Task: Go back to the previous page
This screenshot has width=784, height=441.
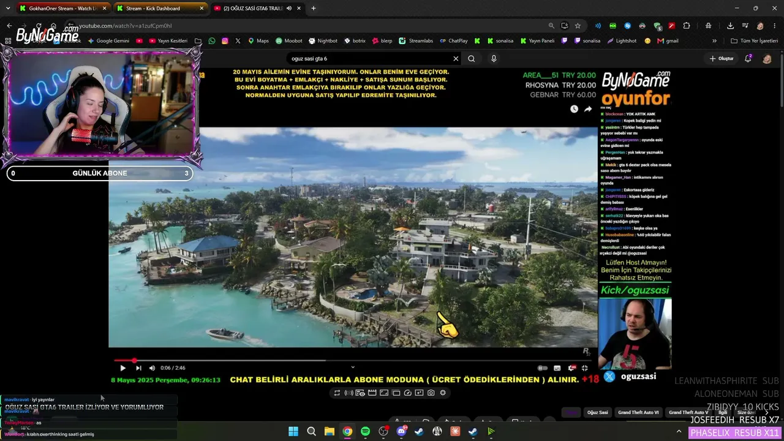Action: 9,26
